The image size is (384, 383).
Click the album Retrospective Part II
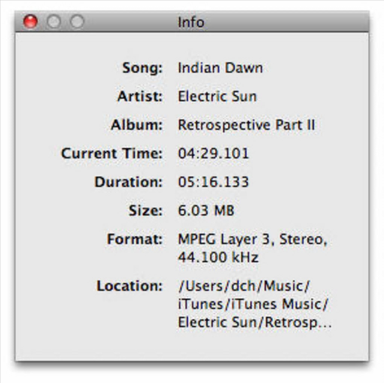[x=246, y=125]
